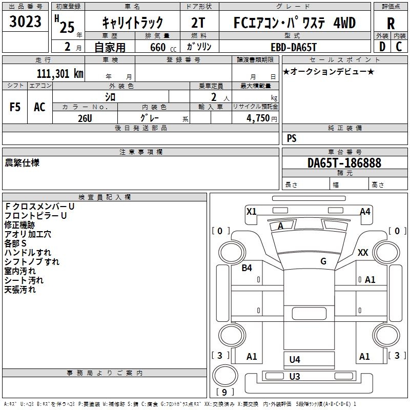This screenshot has width=410, height=410.
Task: Click exterior grade D
Action: (x=382, y=47)
